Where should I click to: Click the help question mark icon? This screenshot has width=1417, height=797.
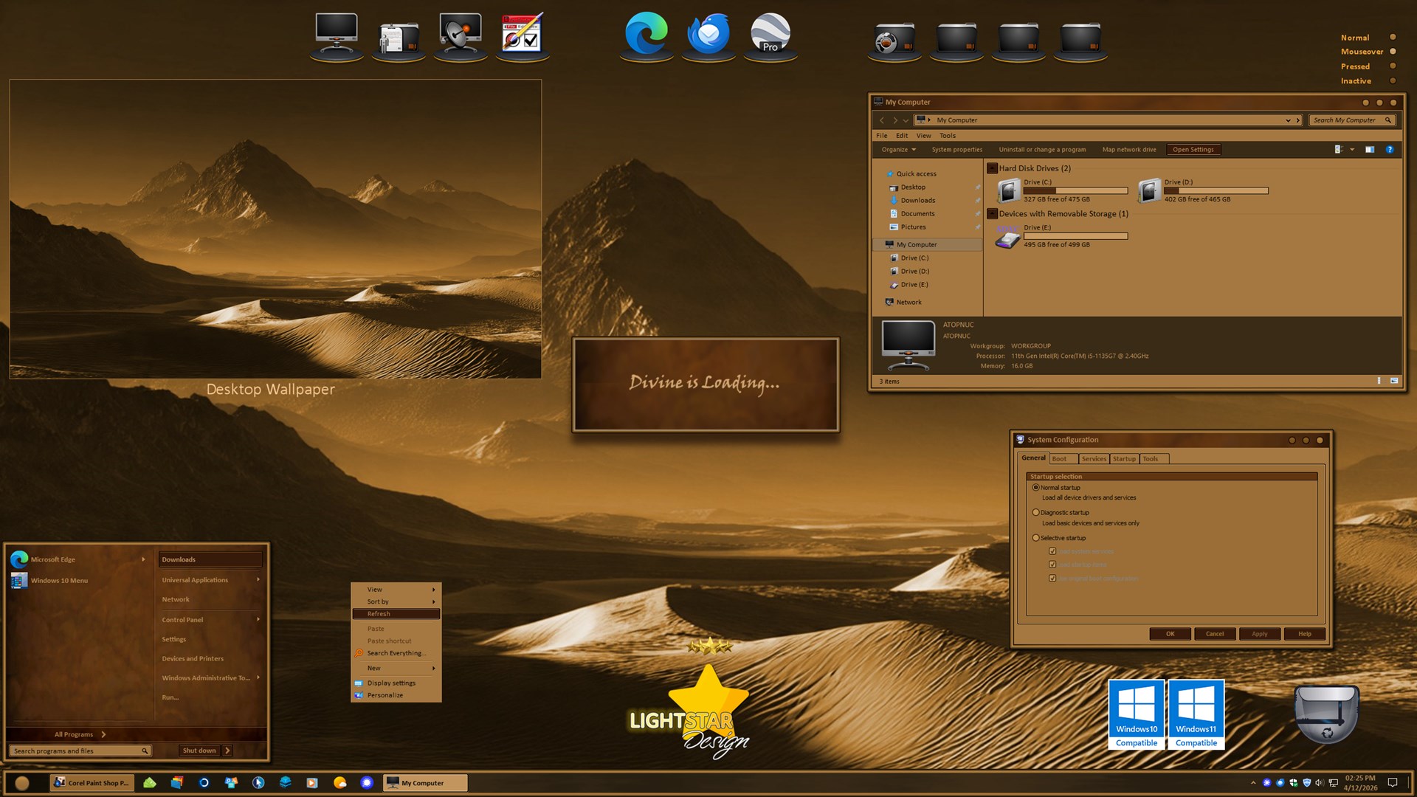[x=1389, y=150]
